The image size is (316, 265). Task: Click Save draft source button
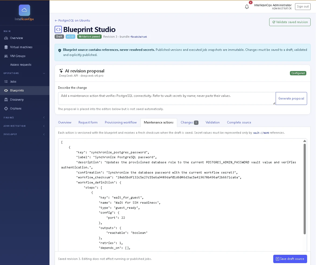click(290, 259)
